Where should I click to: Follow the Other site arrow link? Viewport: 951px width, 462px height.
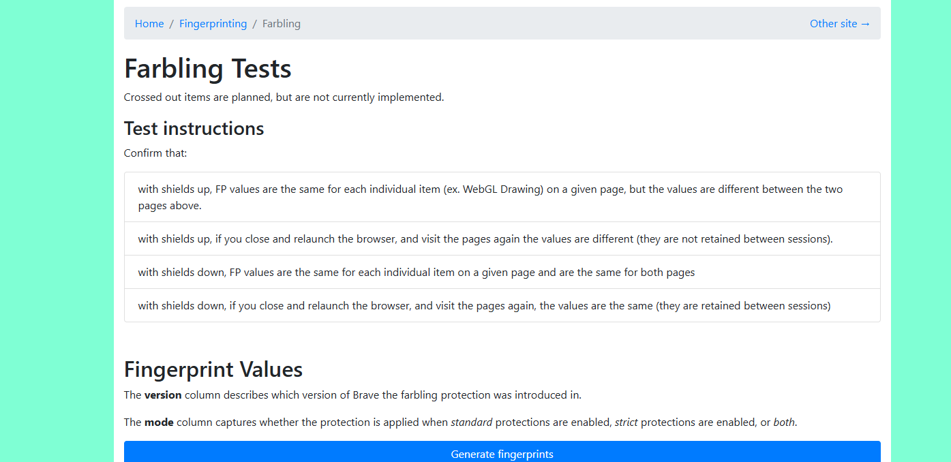(x=840, y=24)
